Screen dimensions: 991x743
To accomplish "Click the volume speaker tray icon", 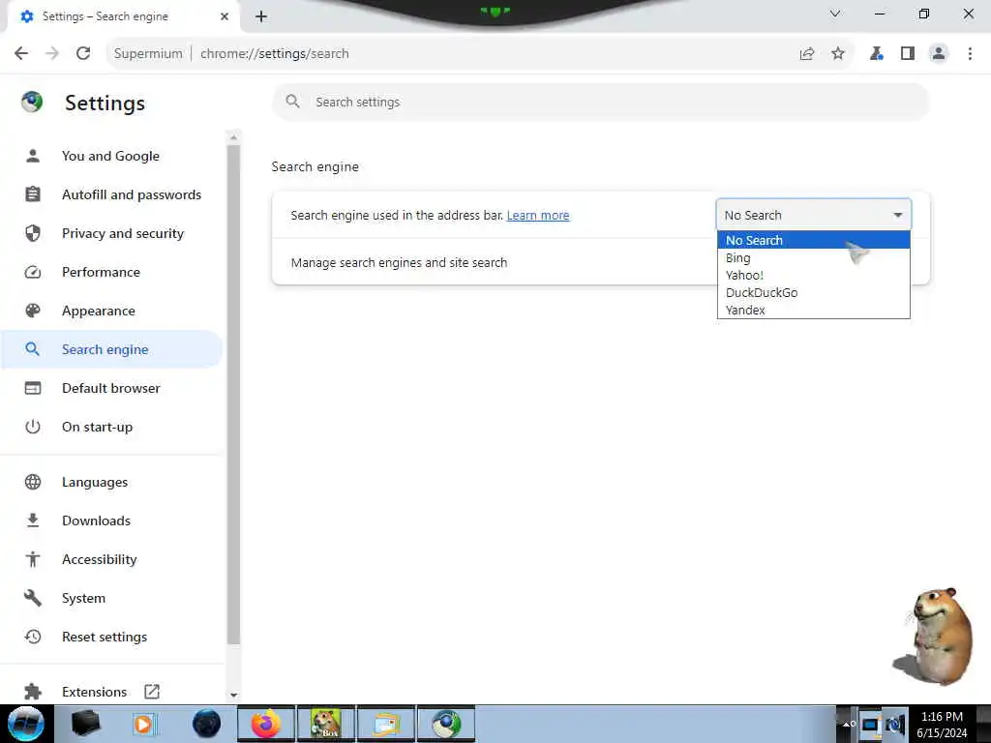I will (x=894, y=724).
